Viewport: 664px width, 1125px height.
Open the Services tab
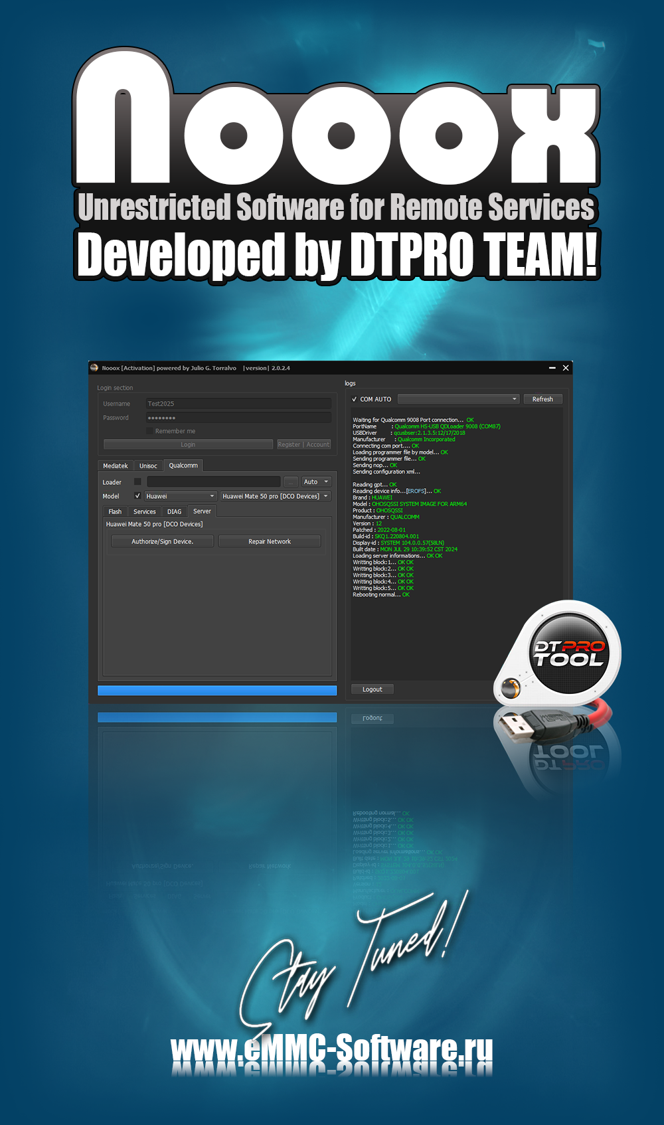point(144,511)
